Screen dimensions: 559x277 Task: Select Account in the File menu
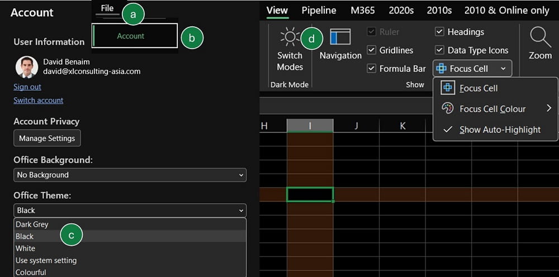134,36
